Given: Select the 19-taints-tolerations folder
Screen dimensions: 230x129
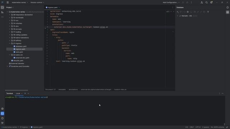Looking at the screenshot, I should pos(21,38).
